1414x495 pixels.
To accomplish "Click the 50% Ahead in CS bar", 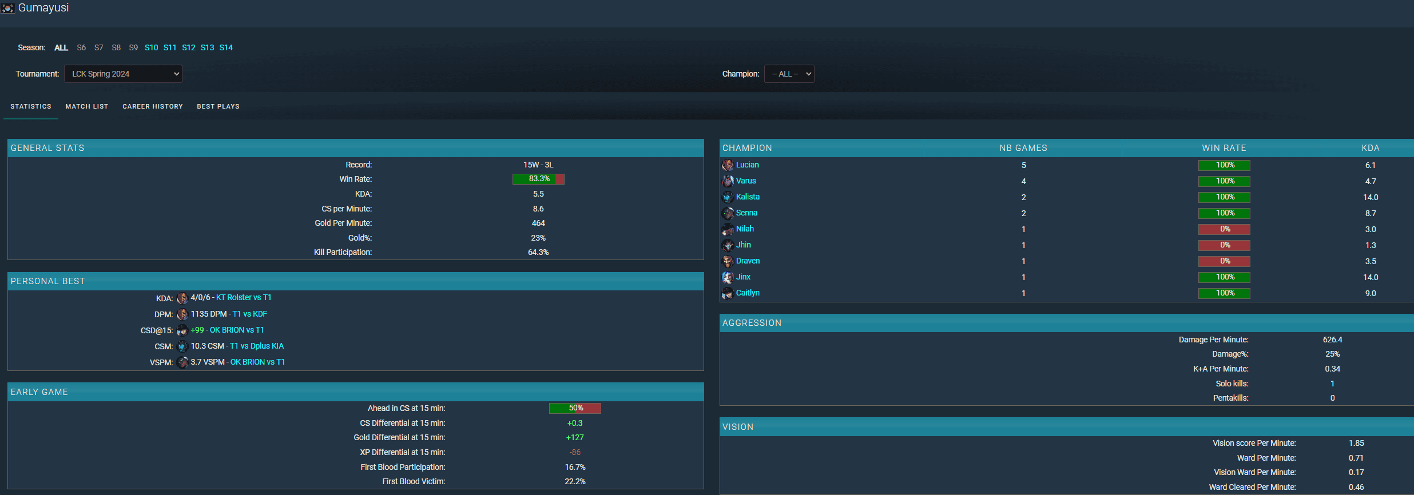I will tap(575, 408).
